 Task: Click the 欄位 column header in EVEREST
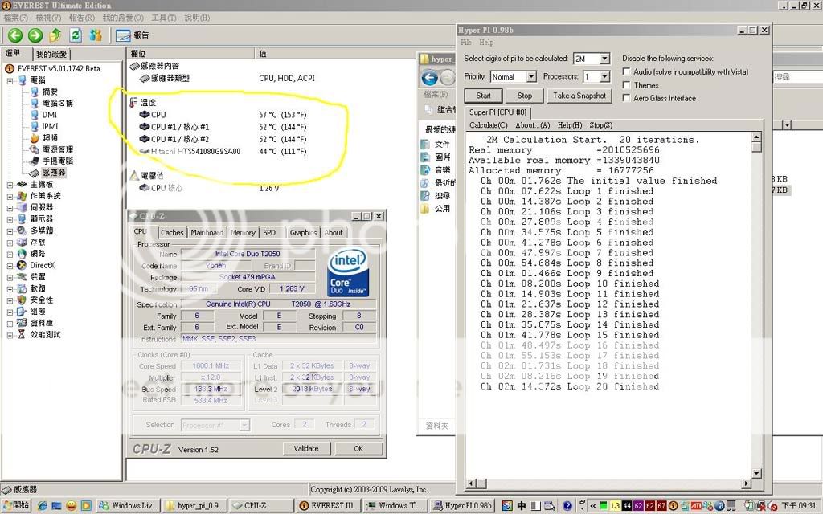(191, 54)
